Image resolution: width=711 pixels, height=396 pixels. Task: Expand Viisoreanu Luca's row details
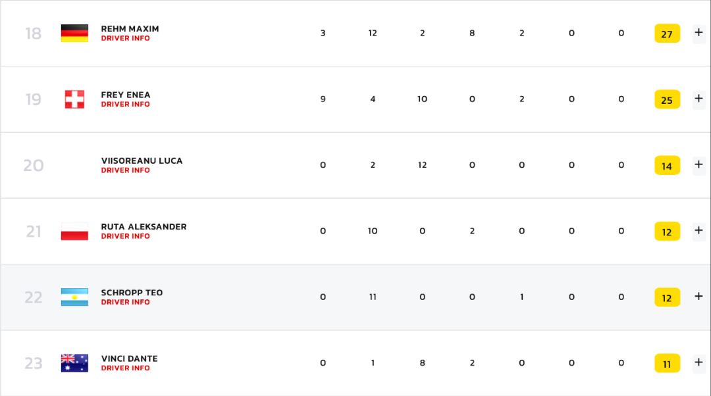pos(698,164)
